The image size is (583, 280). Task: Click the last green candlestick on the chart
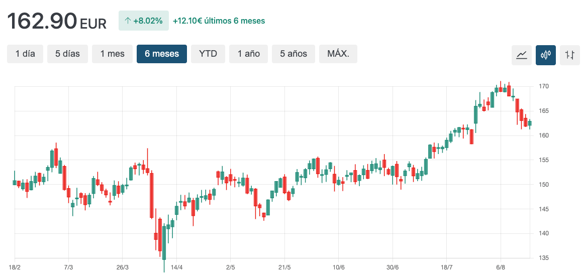[530, 123]
